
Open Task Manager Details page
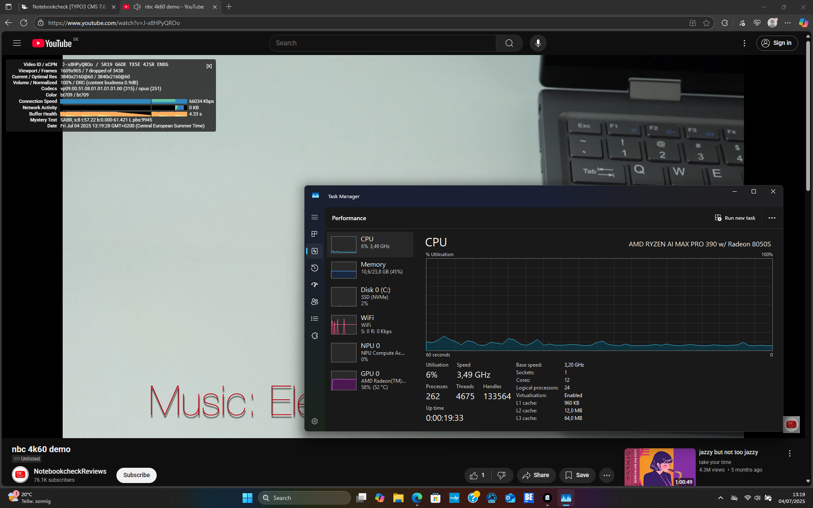click(315, 319)
